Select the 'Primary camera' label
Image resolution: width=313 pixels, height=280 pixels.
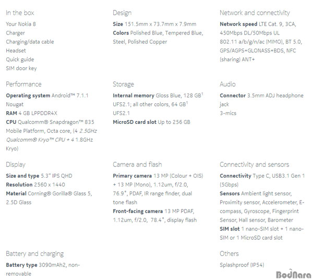coord(132,176)
